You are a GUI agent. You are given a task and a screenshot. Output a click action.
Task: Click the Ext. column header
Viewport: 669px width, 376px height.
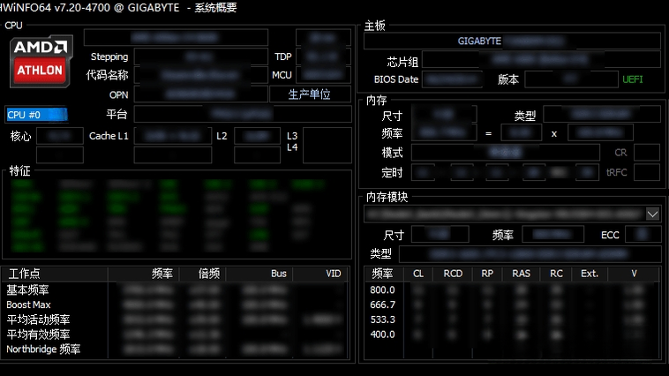pyautogui.click(x=590, y=274)
